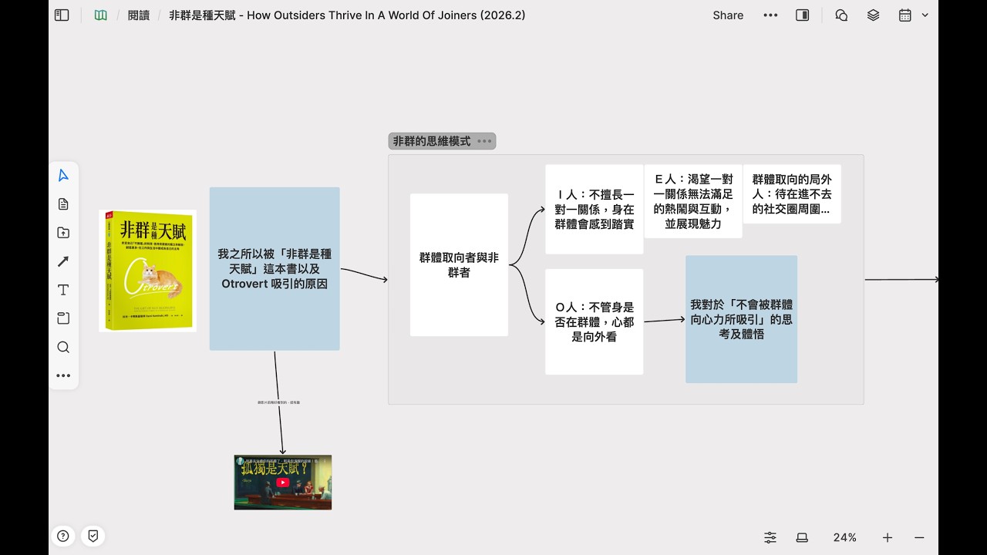The width and height of the screenshot is (987, 555).
Task: Open the section label ellipsis options
Action: (x=484, y=141)
